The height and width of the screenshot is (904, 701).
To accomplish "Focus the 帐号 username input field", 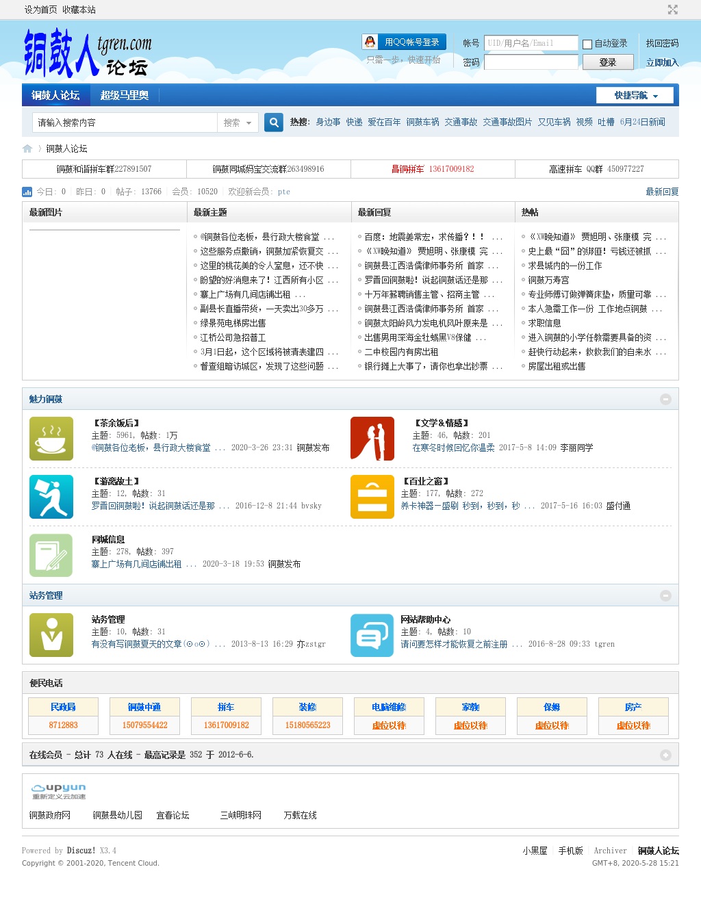I will pyautogui.click(x=531, y=43).
